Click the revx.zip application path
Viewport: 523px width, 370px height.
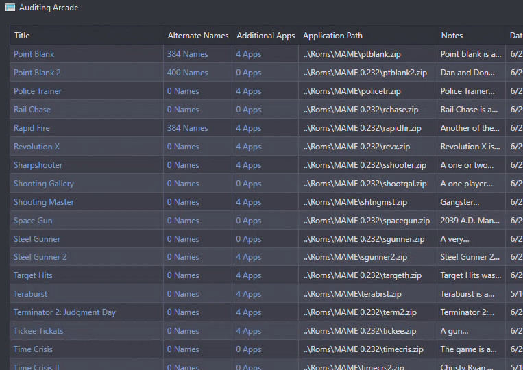point(357,147)
